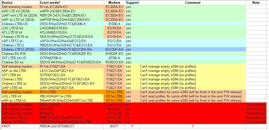Screen dimensions: 269x130
Task: Select the Modem column header
Action: (x=114, y=3)
